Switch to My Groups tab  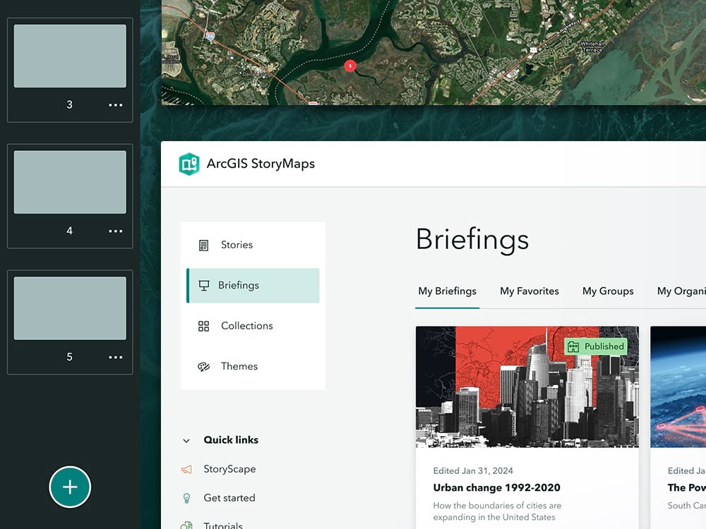[x=608, y=291]
